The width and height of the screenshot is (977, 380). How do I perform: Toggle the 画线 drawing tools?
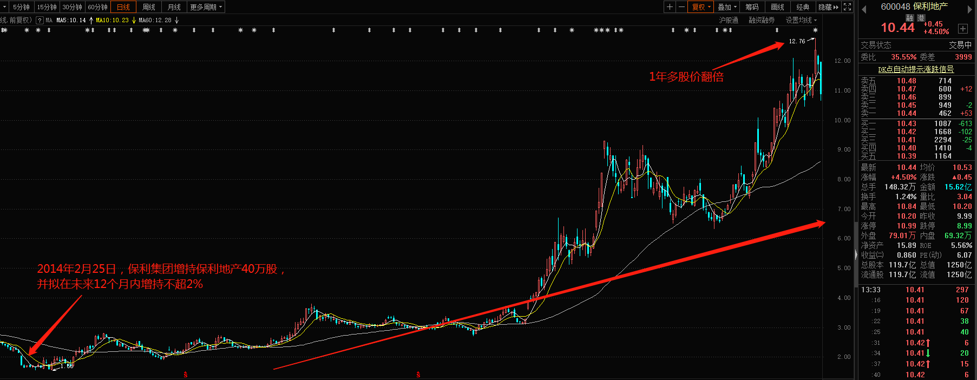pyautogui.click(x=777, y=7)
